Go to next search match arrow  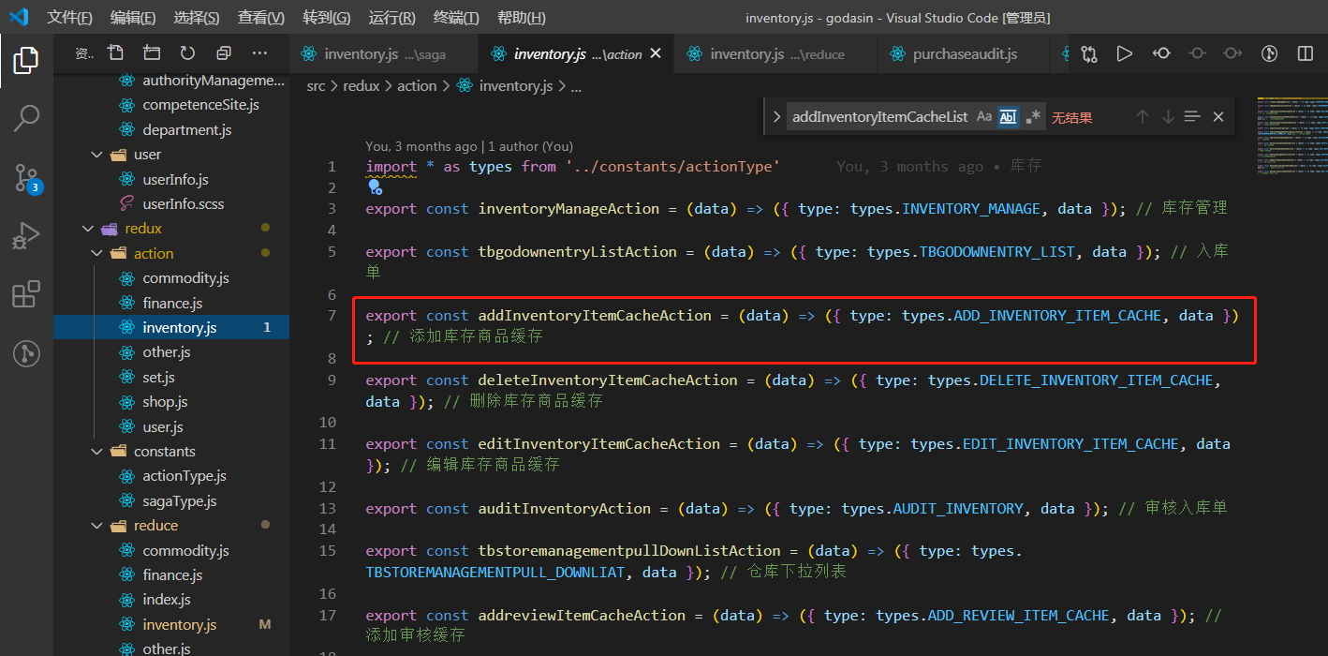[x=1168, y=117]
